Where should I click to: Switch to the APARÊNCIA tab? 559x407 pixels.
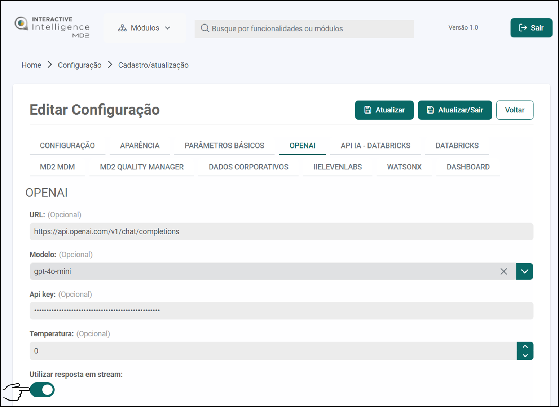coord(140,146)
